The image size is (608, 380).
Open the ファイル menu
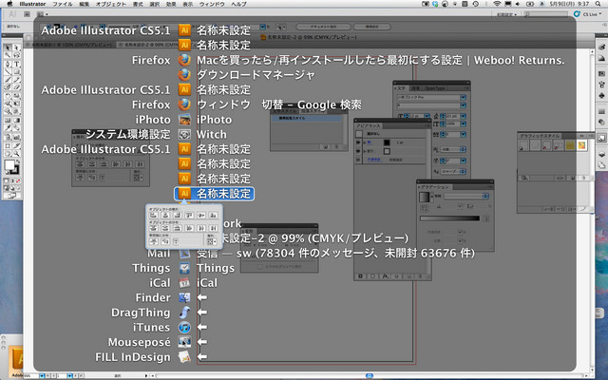tap(63, 4)
